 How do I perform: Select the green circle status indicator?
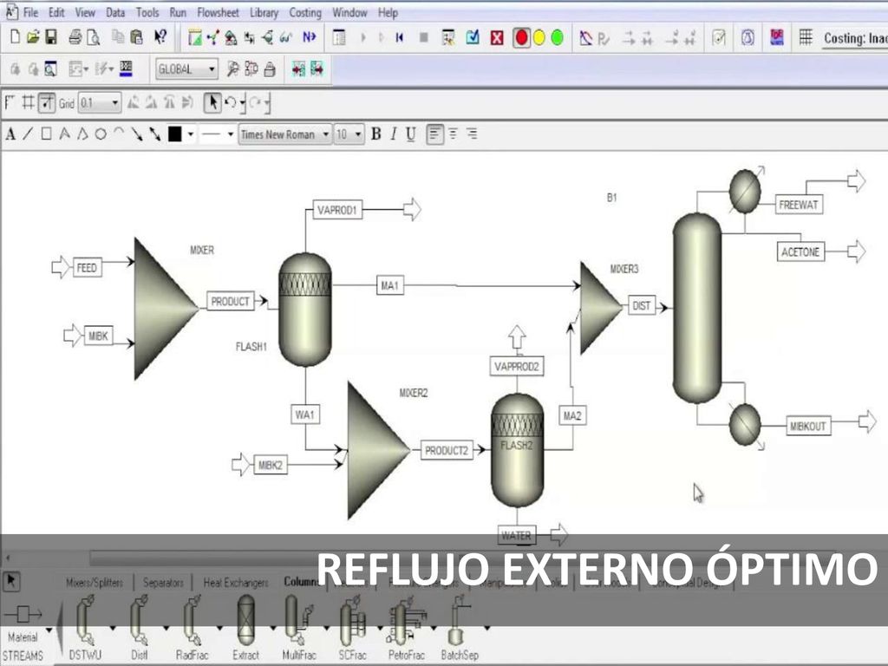(x=558, y=38)
